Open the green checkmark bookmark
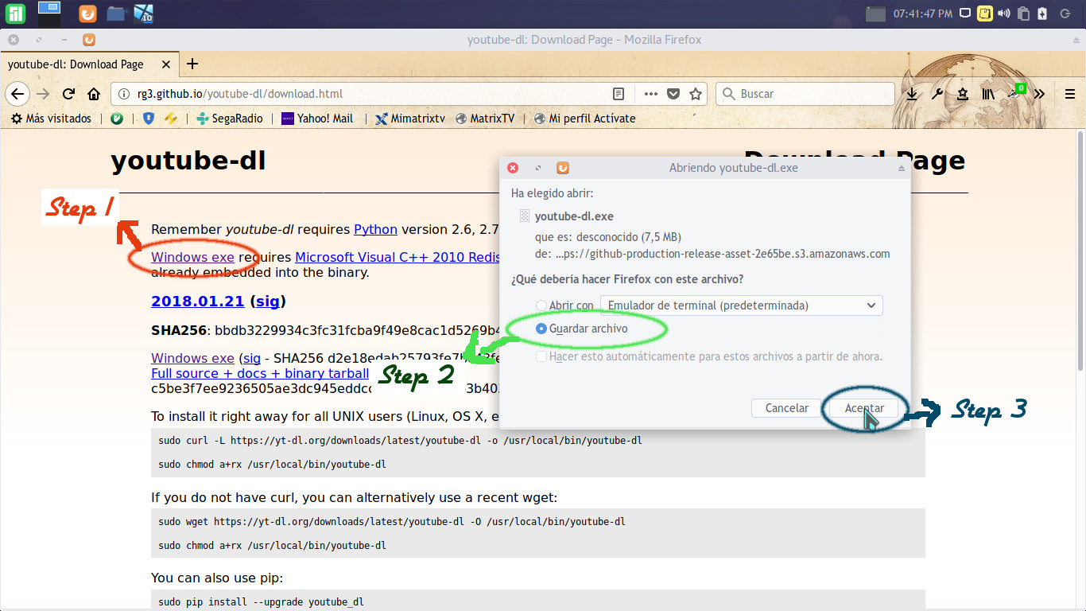This screenshot has height=611, width=1086. 117,119
